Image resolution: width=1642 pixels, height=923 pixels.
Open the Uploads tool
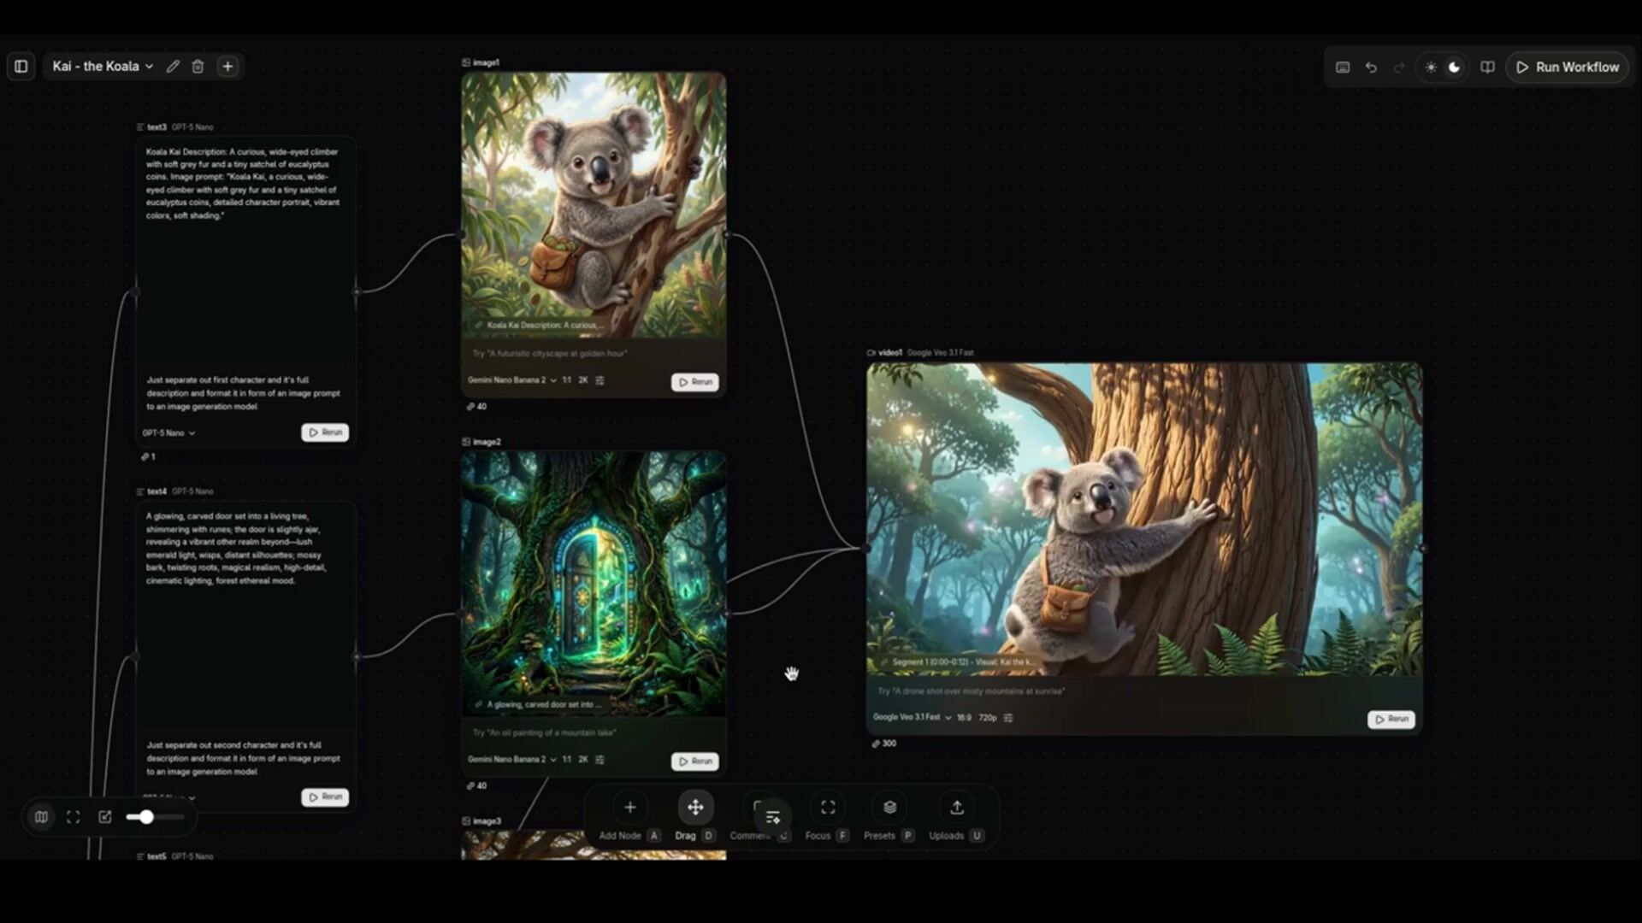(x=957, y=808)
